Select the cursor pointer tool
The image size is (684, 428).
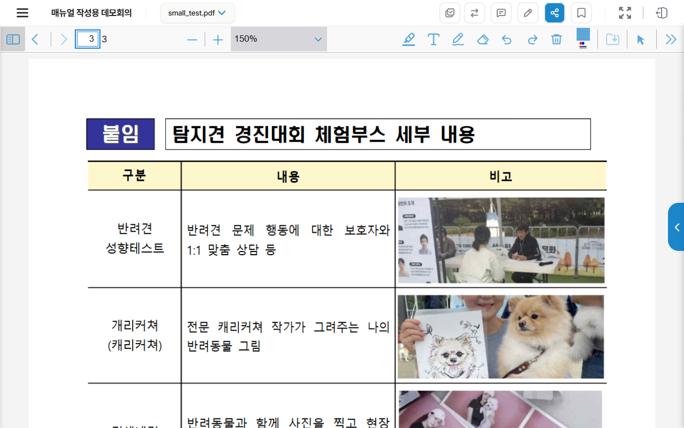(x=641, y=40)
